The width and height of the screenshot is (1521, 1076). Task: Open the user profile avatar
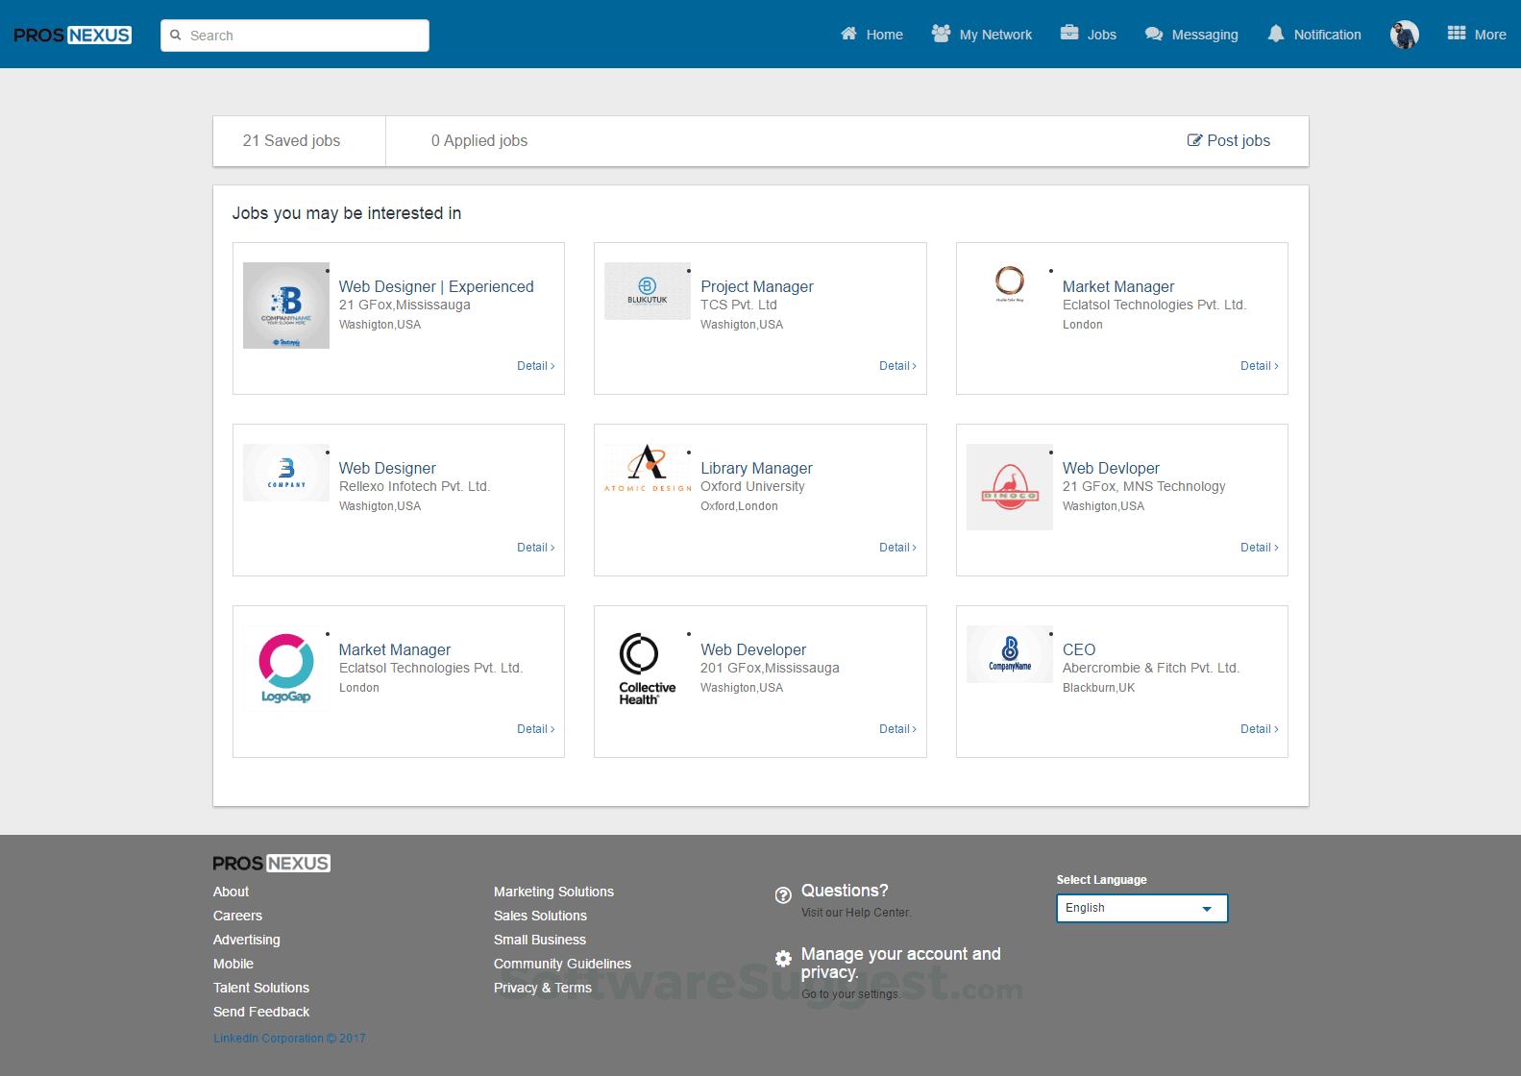click(x=1405, y=35)
